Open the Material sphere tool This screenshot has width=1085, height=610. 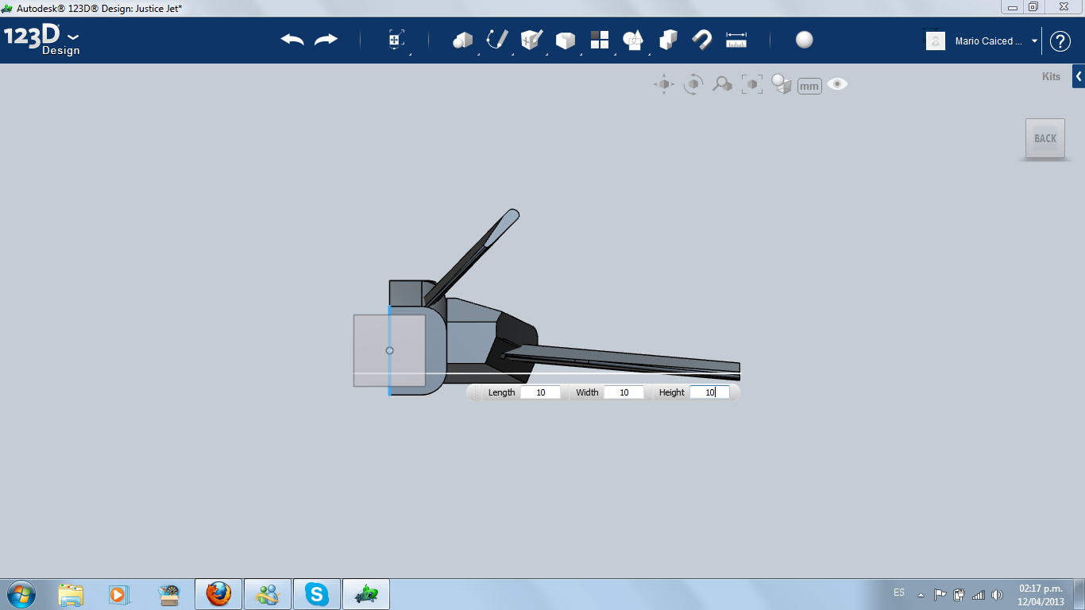click(805, 40)
